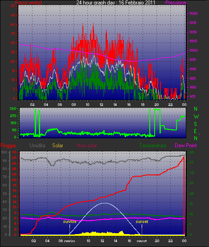209x247 pixels.
Task: Click the '1000' pressure scale value
Action: pos(193,50)
